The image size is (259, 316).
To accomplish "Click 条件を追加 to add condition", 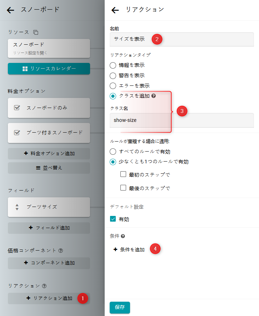I will (129, 250).
